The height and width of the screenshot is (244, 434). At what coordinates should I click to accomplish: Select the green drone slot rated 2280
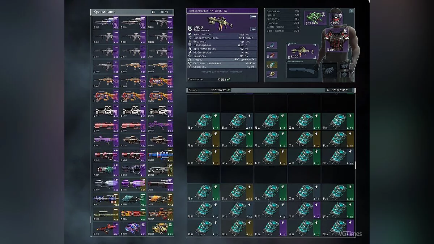point(315,18)
